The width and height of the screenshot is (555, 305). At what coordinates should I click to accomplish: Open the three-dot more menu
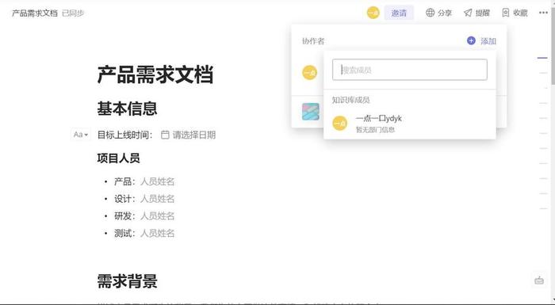point(543,13)
